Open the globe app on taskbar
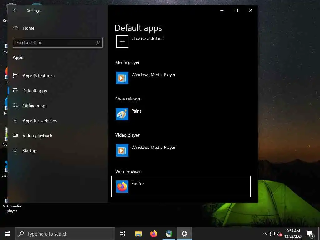 169,234
